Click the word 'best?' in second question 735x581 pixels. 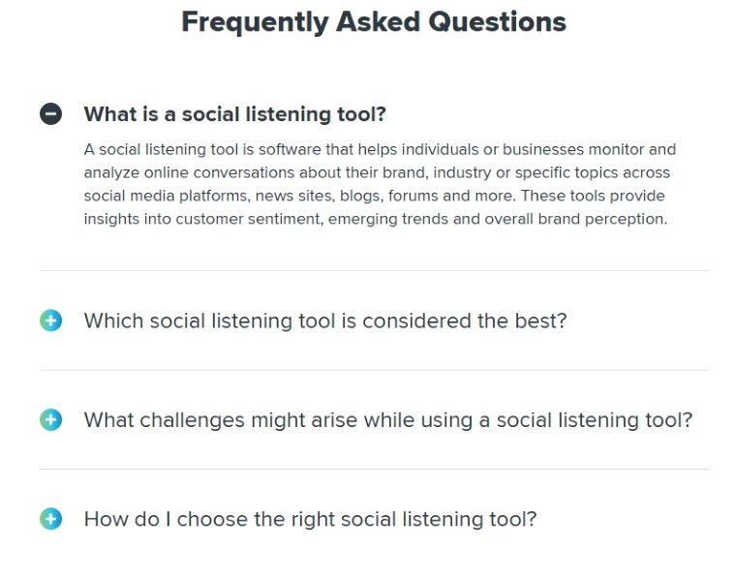click(x=541, y=321)
